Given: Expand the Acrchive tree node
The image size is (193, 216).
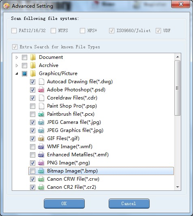Looking at the screenshot, I should coord(17,66).
